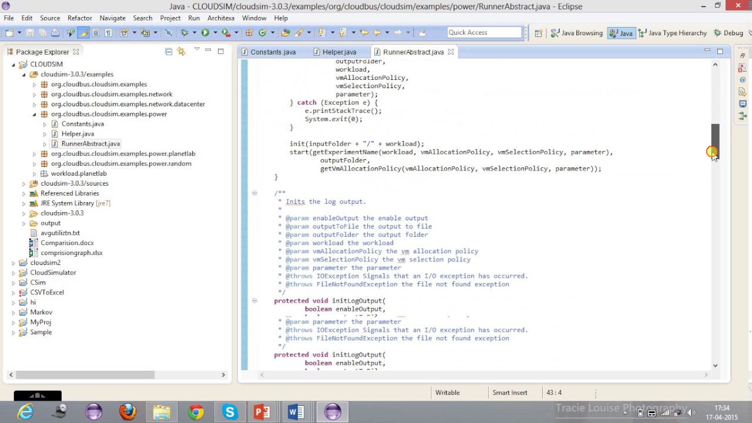Toggle Link with Editor in Package Explorer
Screen dimensions: 752x423
click(181, 52)
